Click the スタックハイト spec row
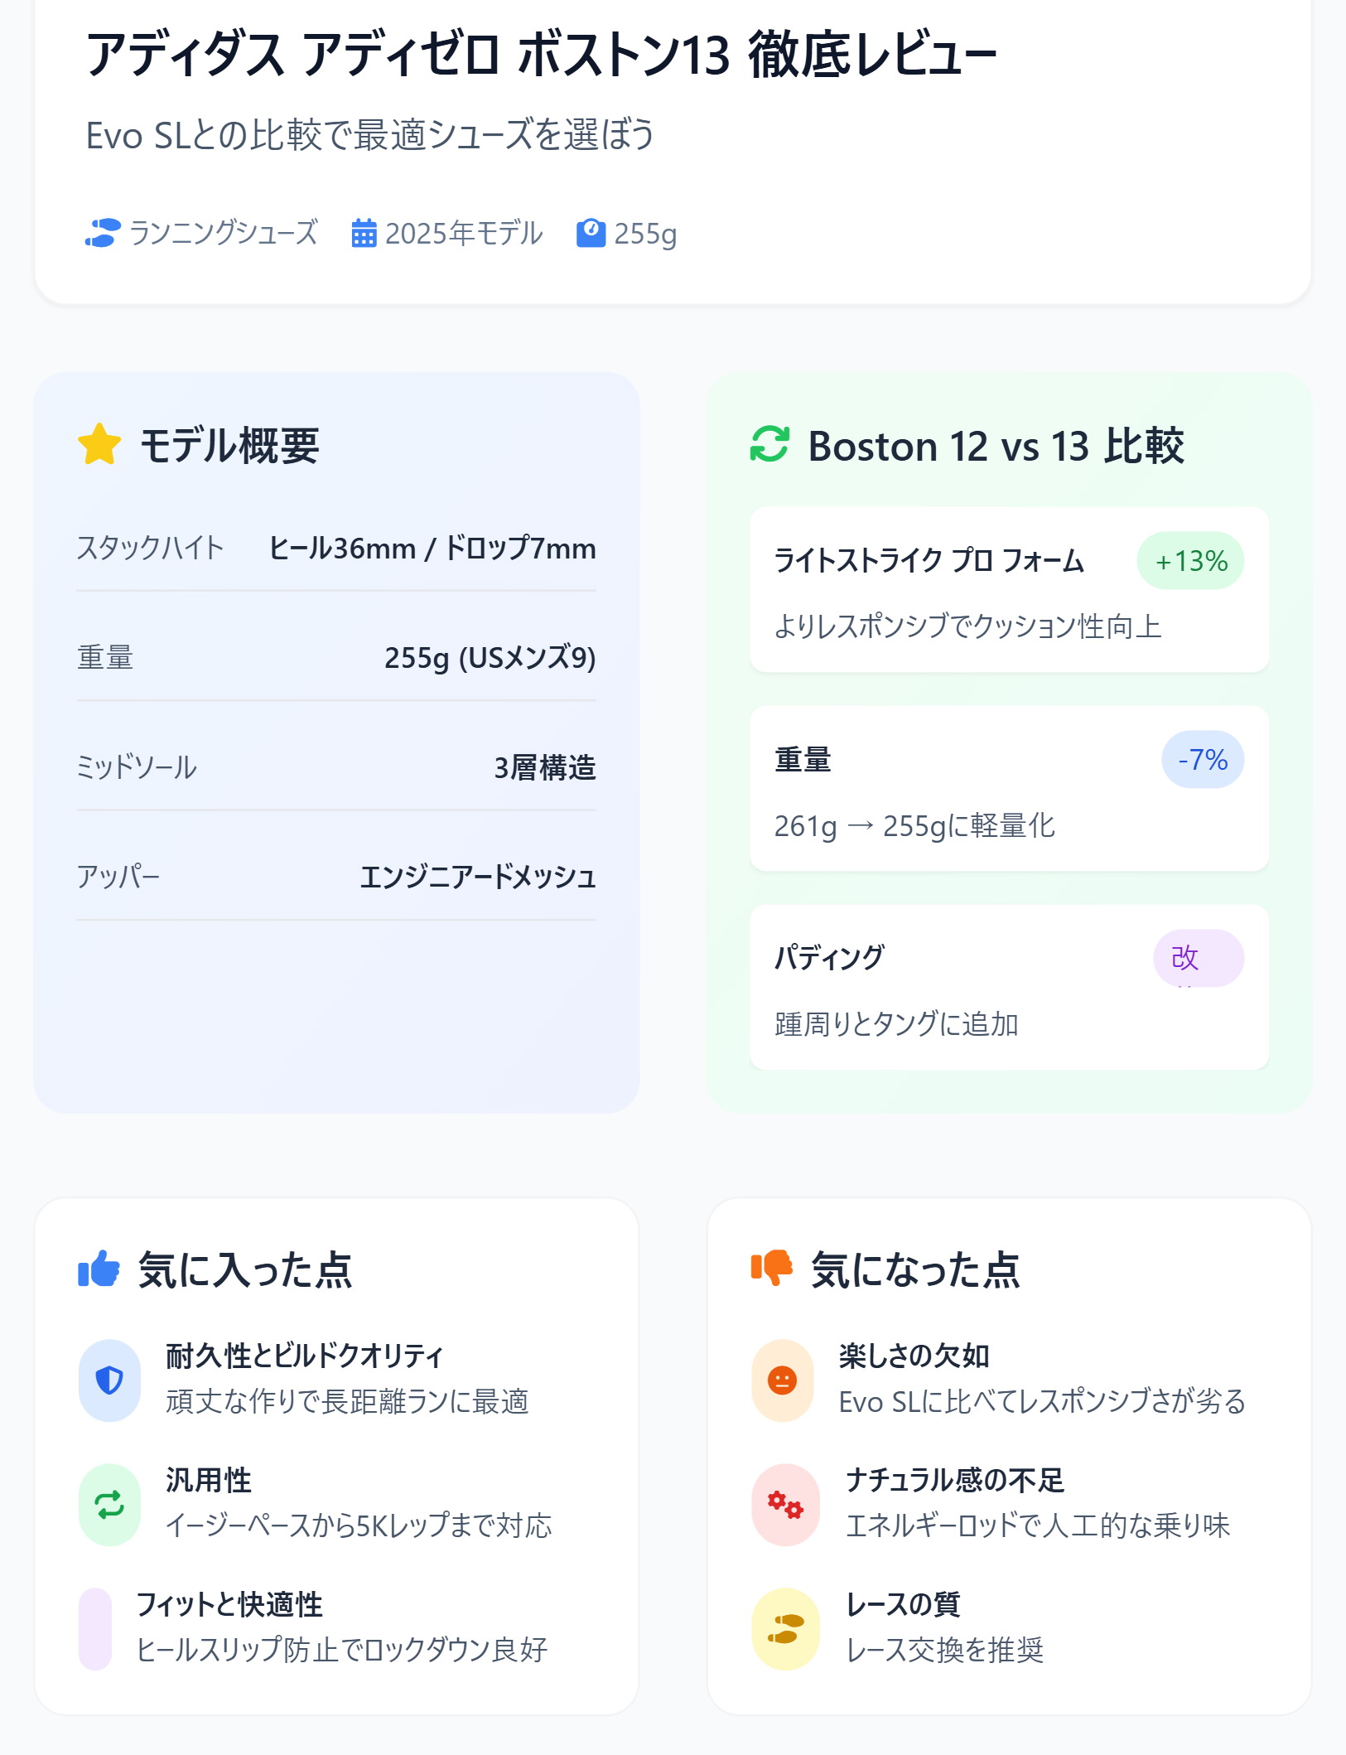 [335, 549]
